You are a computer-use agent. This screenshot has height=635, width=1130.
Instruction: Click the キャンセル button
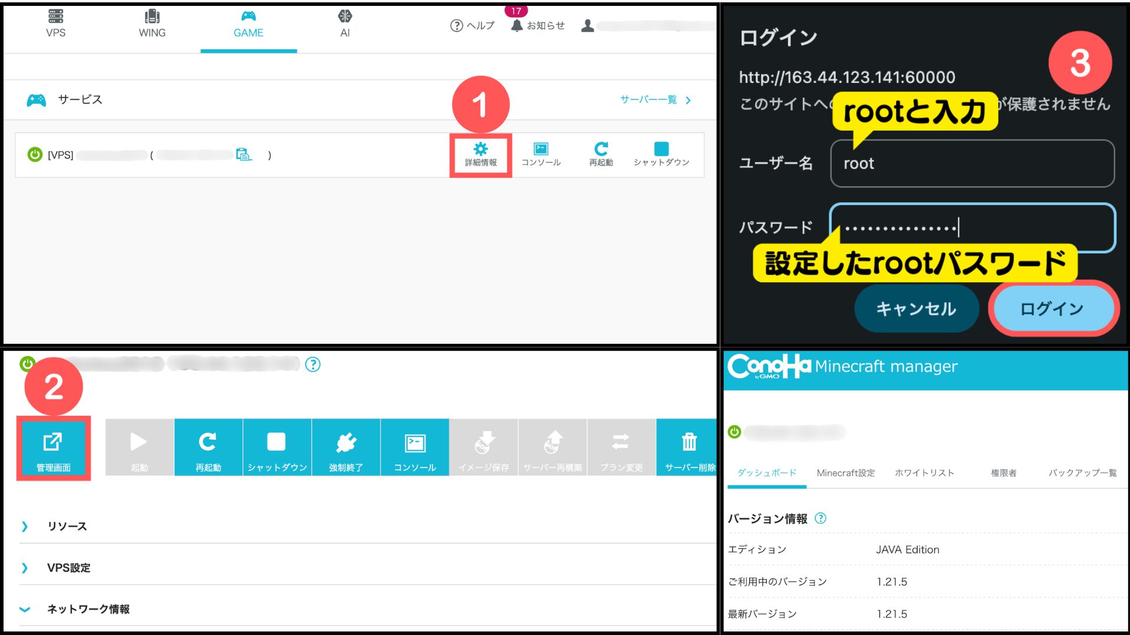916,309
